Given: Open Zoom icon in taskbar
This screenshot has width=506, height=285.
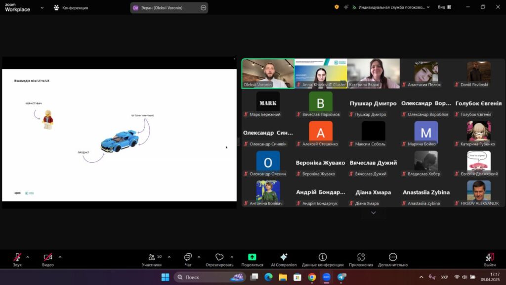Looking at the screenshot, I should click(x=326, y=277).
